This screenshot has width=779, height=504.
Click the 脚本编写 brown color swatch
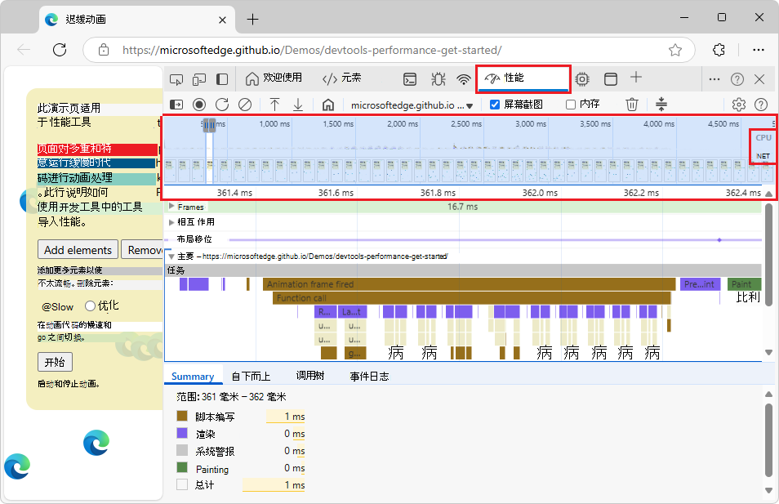(182, 416)
